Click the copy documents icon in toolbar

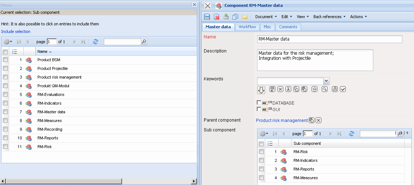point(235,17)
